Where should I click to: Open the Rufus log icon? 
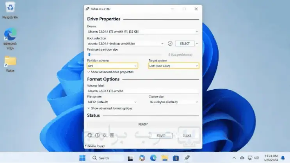pyautogui.click(x=112, y=135)
